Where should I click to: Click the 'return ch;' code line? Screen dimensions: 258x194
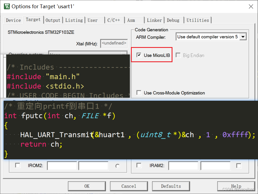pyautogui.click(x=41, y=144)
